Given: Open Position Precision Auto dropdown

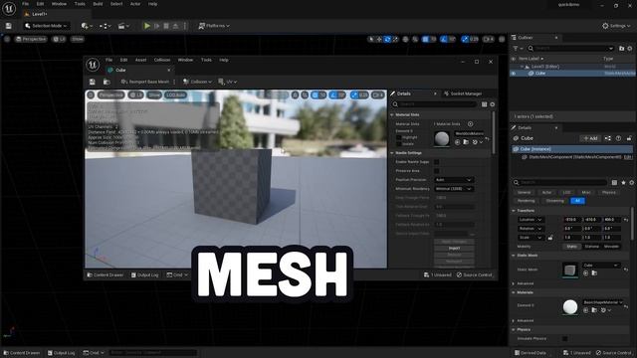Looking at the screenshot, I should pos(454,180).
